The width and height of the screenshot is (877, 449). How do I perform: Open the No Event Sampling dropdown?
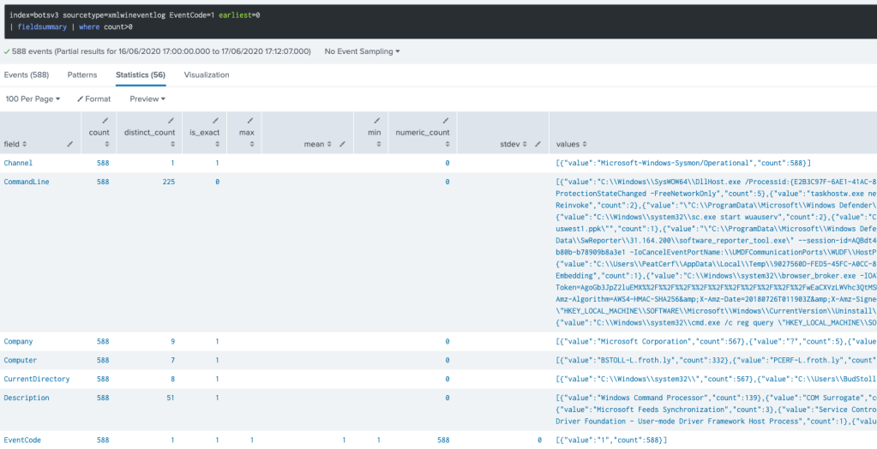click(362, 51)
